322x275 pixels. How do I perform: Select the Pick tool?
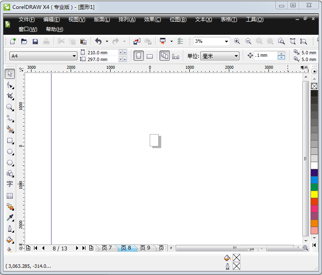(x=10, y=74)
